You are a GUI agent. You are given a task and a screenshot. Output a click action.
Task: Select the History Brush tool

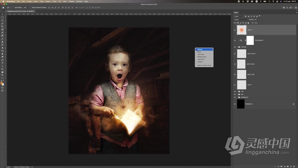point(2,45)
